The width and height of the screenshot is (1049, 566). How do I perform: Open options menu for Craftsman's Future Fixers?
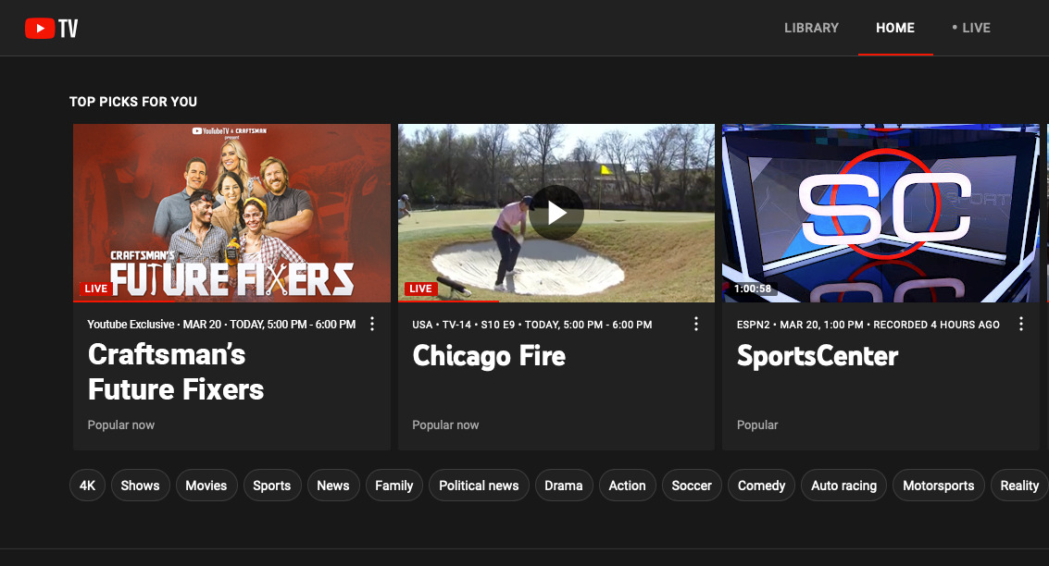tap(372, 324)
